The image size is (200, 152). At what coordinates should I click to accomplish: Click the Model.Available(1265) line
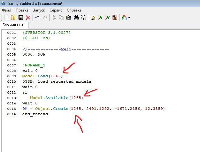[56, 98]
